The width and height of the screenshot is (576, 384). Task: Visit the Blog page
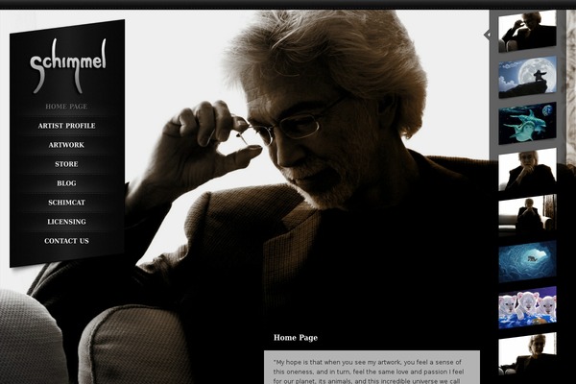point(66,183)
